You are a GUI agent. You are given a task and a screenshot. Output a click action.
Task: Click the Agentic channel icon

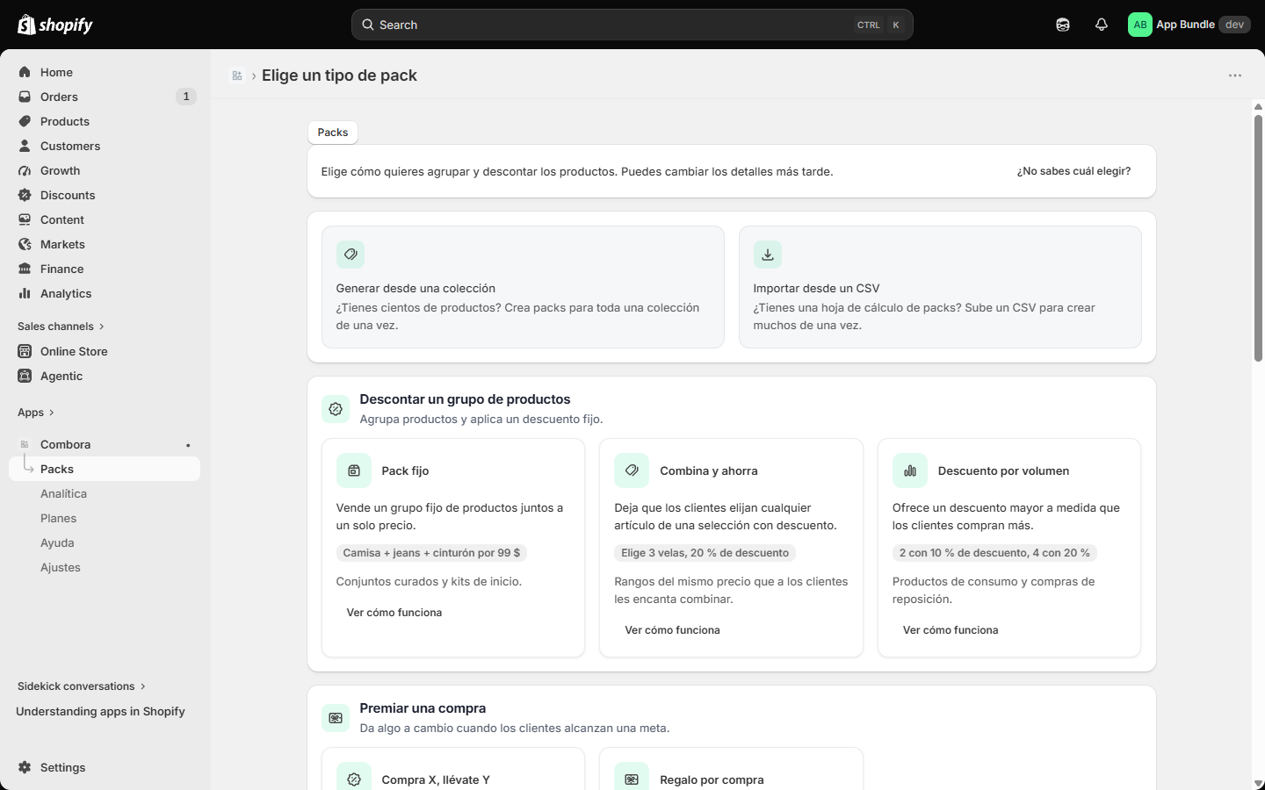25,376
